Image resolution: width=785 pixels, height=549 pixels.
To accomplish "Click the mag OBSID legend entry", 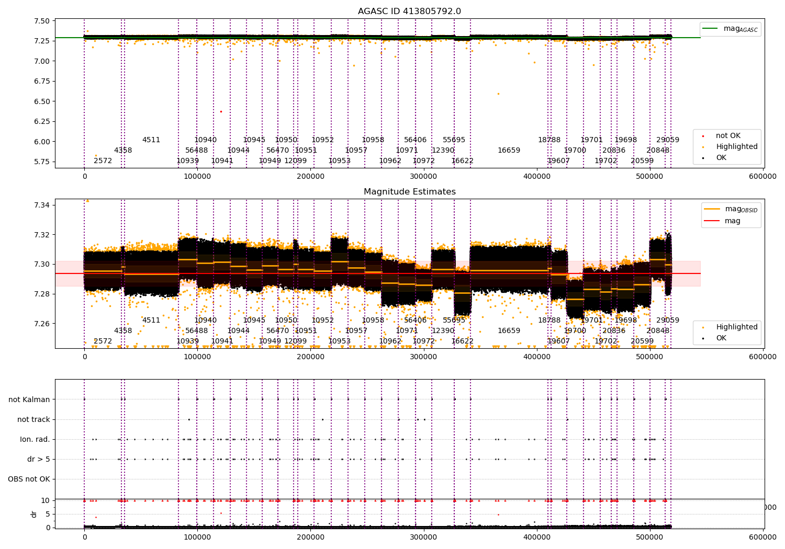I will [x=731, y=209].
